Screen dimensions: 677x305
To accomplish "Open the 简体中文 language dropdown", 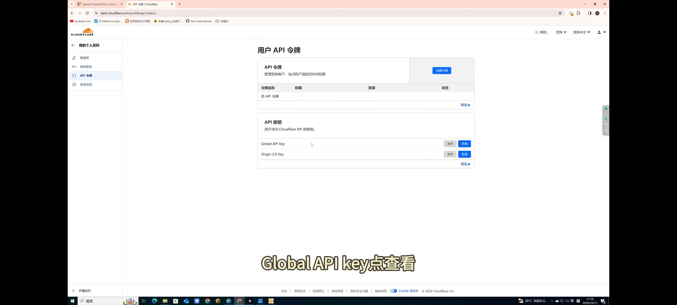I will pyautogui.click(x=581, y=32).
